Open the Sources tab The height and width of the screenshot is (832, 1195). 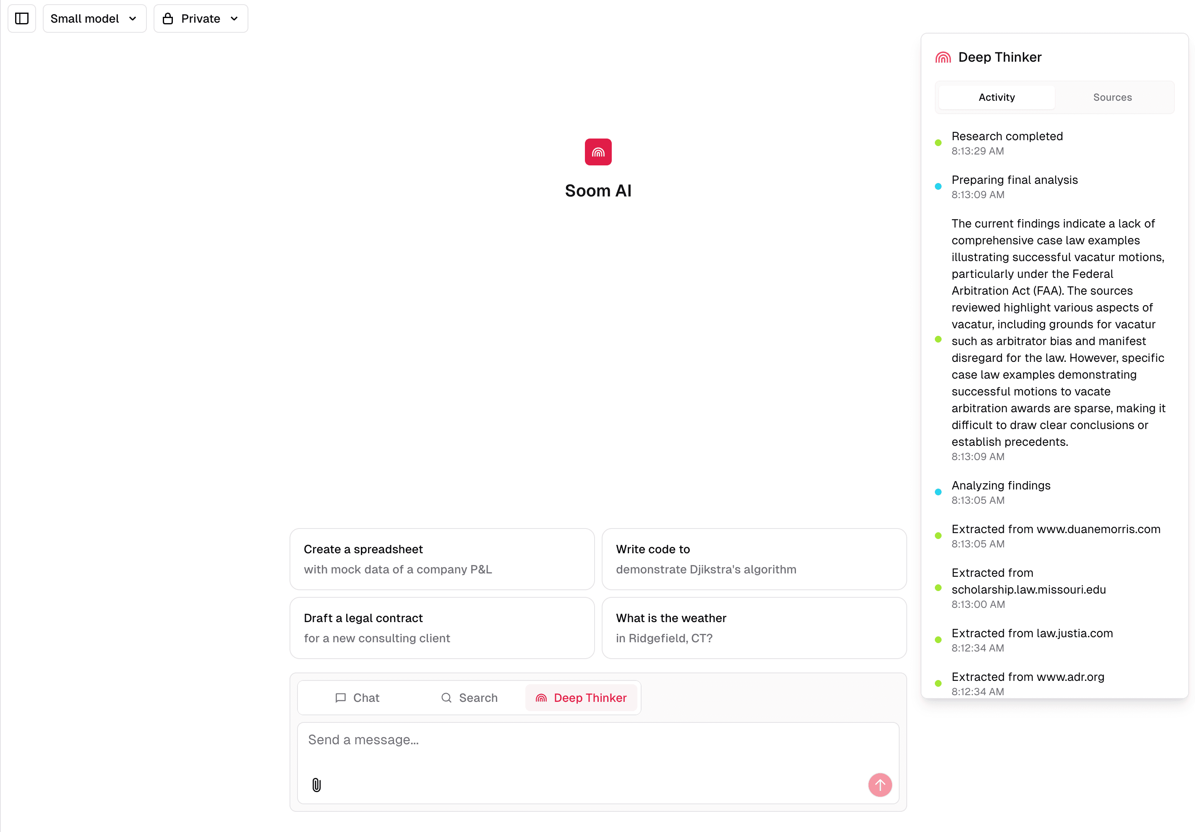(1112, 97)
